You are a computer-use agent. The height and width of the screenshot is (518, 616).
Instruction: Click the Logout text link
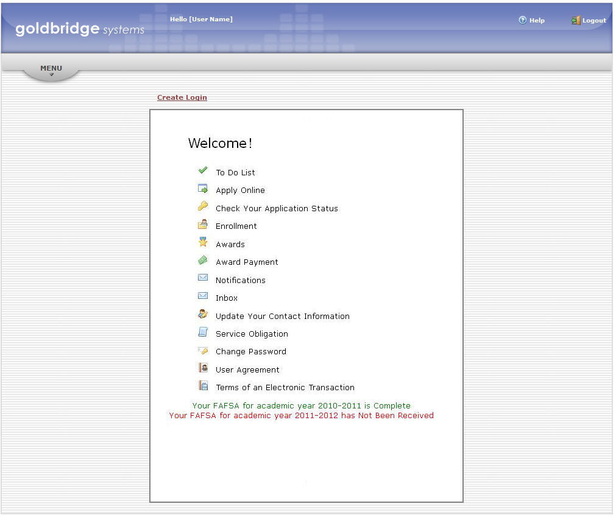click(594, 21)
